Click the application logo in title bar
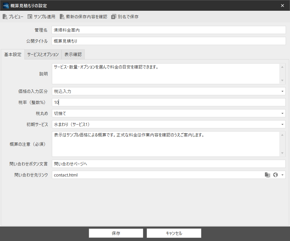Viewport: 290px width, 241px height. pos(6,6)
